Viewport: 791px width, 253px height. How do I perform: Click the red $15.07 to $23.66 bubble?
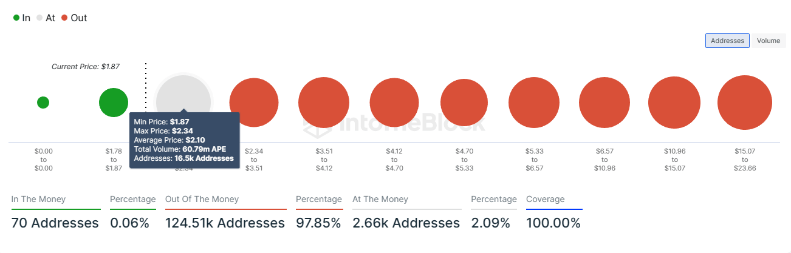click(745, 103)
